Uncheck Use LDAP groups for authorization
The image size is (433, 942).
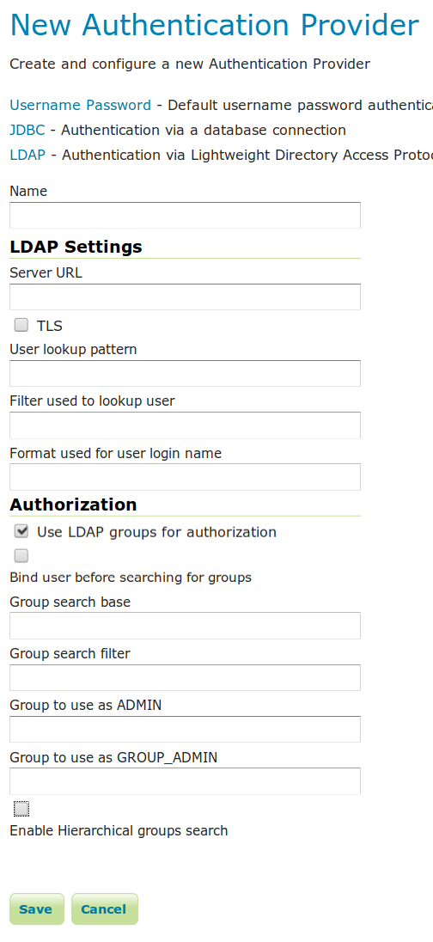tap(21, 532)
